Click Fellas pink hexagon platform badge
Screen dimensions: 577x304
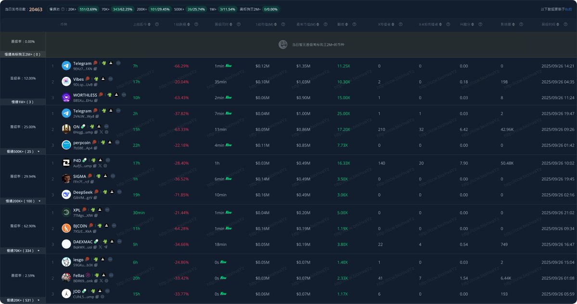click(x=88, y=276)
